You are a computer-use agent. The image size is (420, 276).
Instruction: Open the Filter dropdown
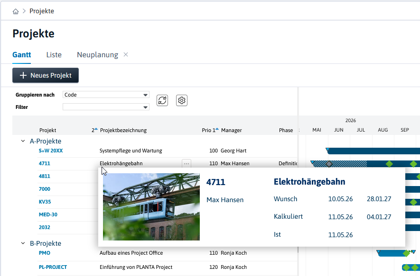click(106, 107)
